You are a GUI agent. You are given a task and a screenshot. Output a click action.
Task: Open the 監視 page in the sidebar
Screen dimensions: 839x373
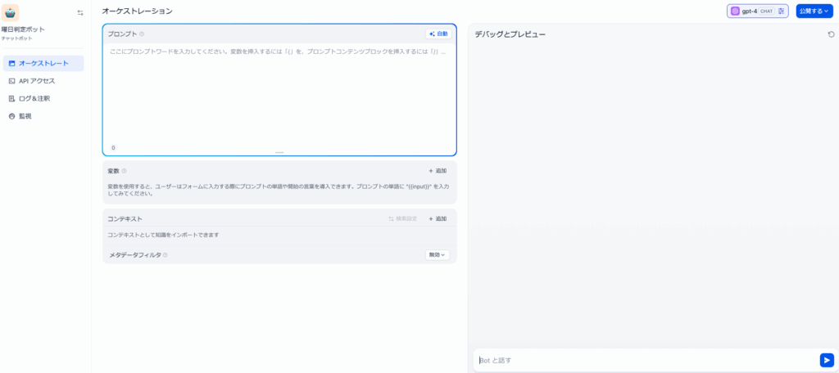25,116
